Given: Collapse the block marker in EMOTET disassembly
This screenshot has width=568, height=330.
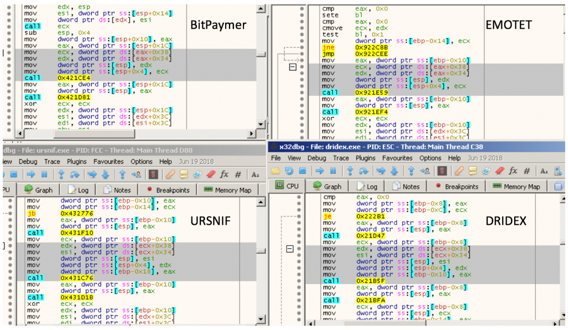Looking at the screenshot, I should 292,67.
